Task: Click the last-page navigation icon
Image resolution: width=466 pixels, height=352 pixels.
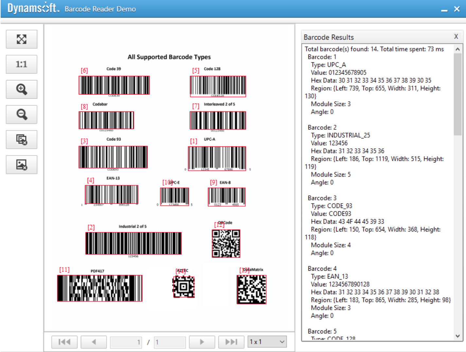Action: (x=231, y=342)
